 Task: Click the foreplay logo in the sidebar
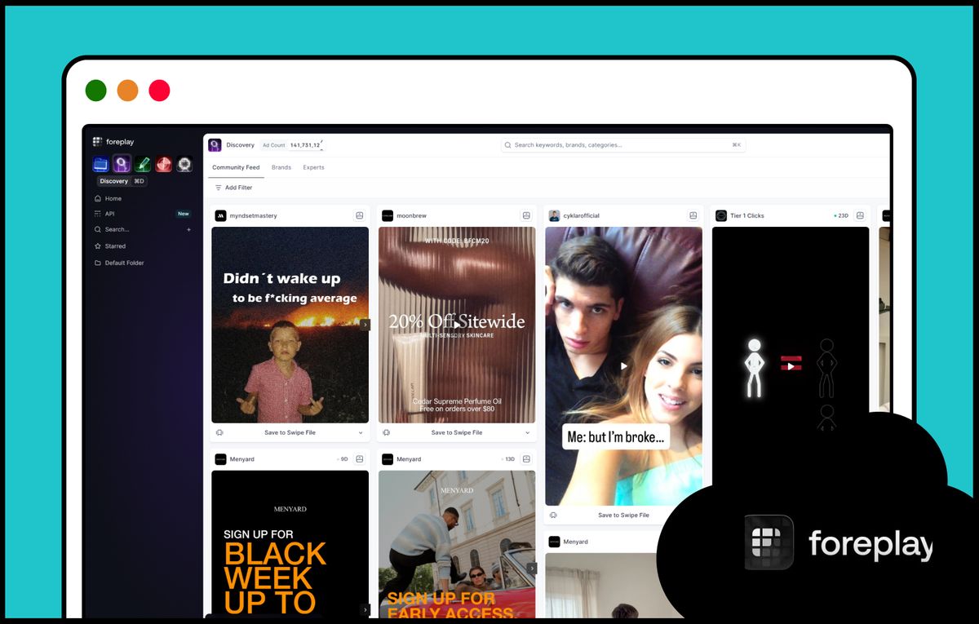tap(113, 142)
